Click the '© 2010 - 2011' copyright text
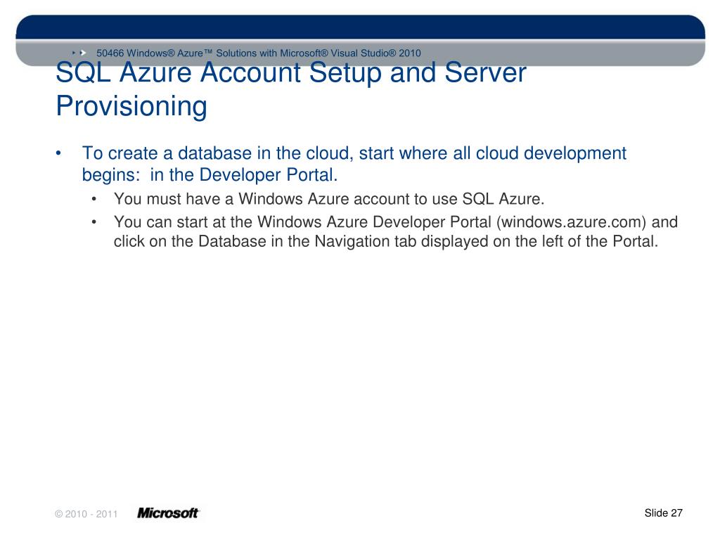720x540 pixels. 86,514
